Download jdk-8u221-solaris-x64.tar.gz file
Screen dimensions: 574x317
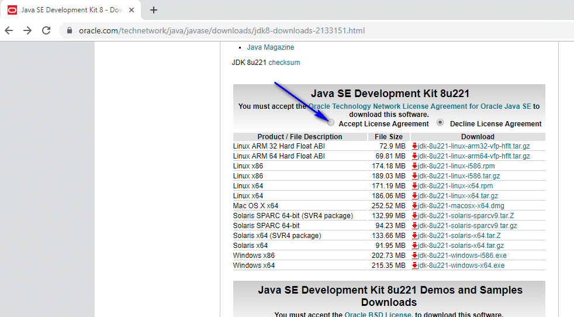tap(461, 246)
